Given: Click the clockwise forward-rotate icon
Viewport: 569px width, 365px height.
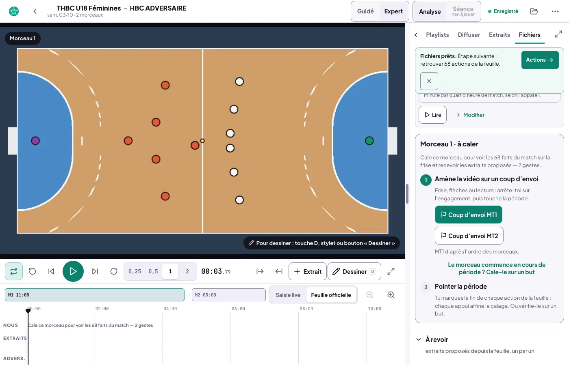Looking at the screenshot, I should (114, 271).
